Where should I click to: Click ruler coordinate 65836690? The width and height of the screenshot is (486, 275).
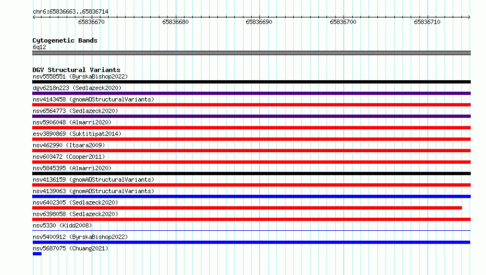[x=259, y=22]
